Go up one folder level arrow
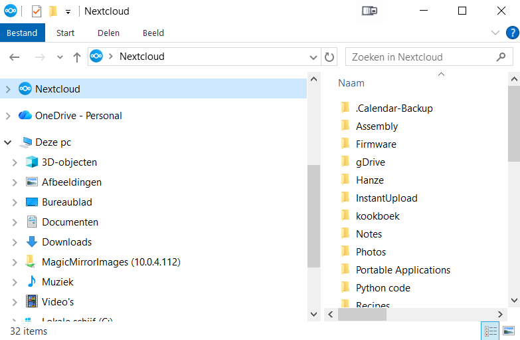This screenshot has width=520, height=340. pos(77,57)
